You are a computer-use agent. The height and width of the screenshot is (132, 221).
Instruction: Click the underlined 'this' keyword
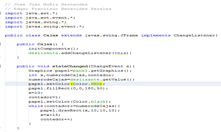(120, 53)
